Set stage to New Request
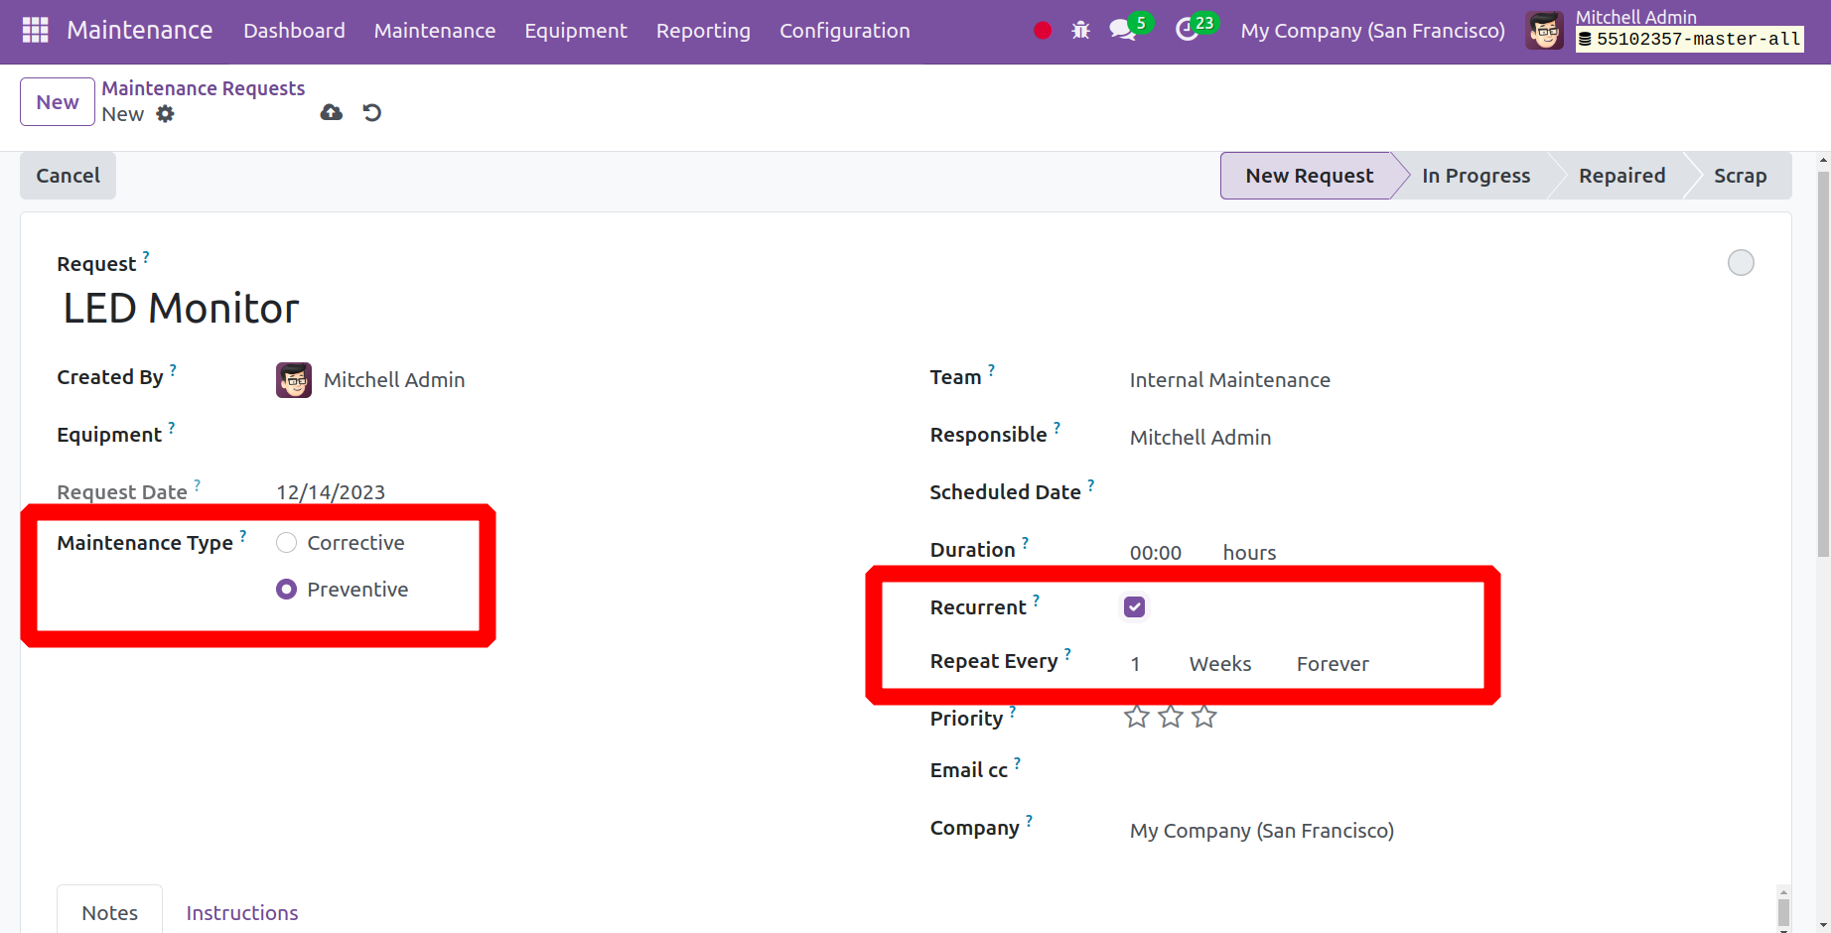The width and height of the screenshot is (1831, 933). [x=1310, y=176]
